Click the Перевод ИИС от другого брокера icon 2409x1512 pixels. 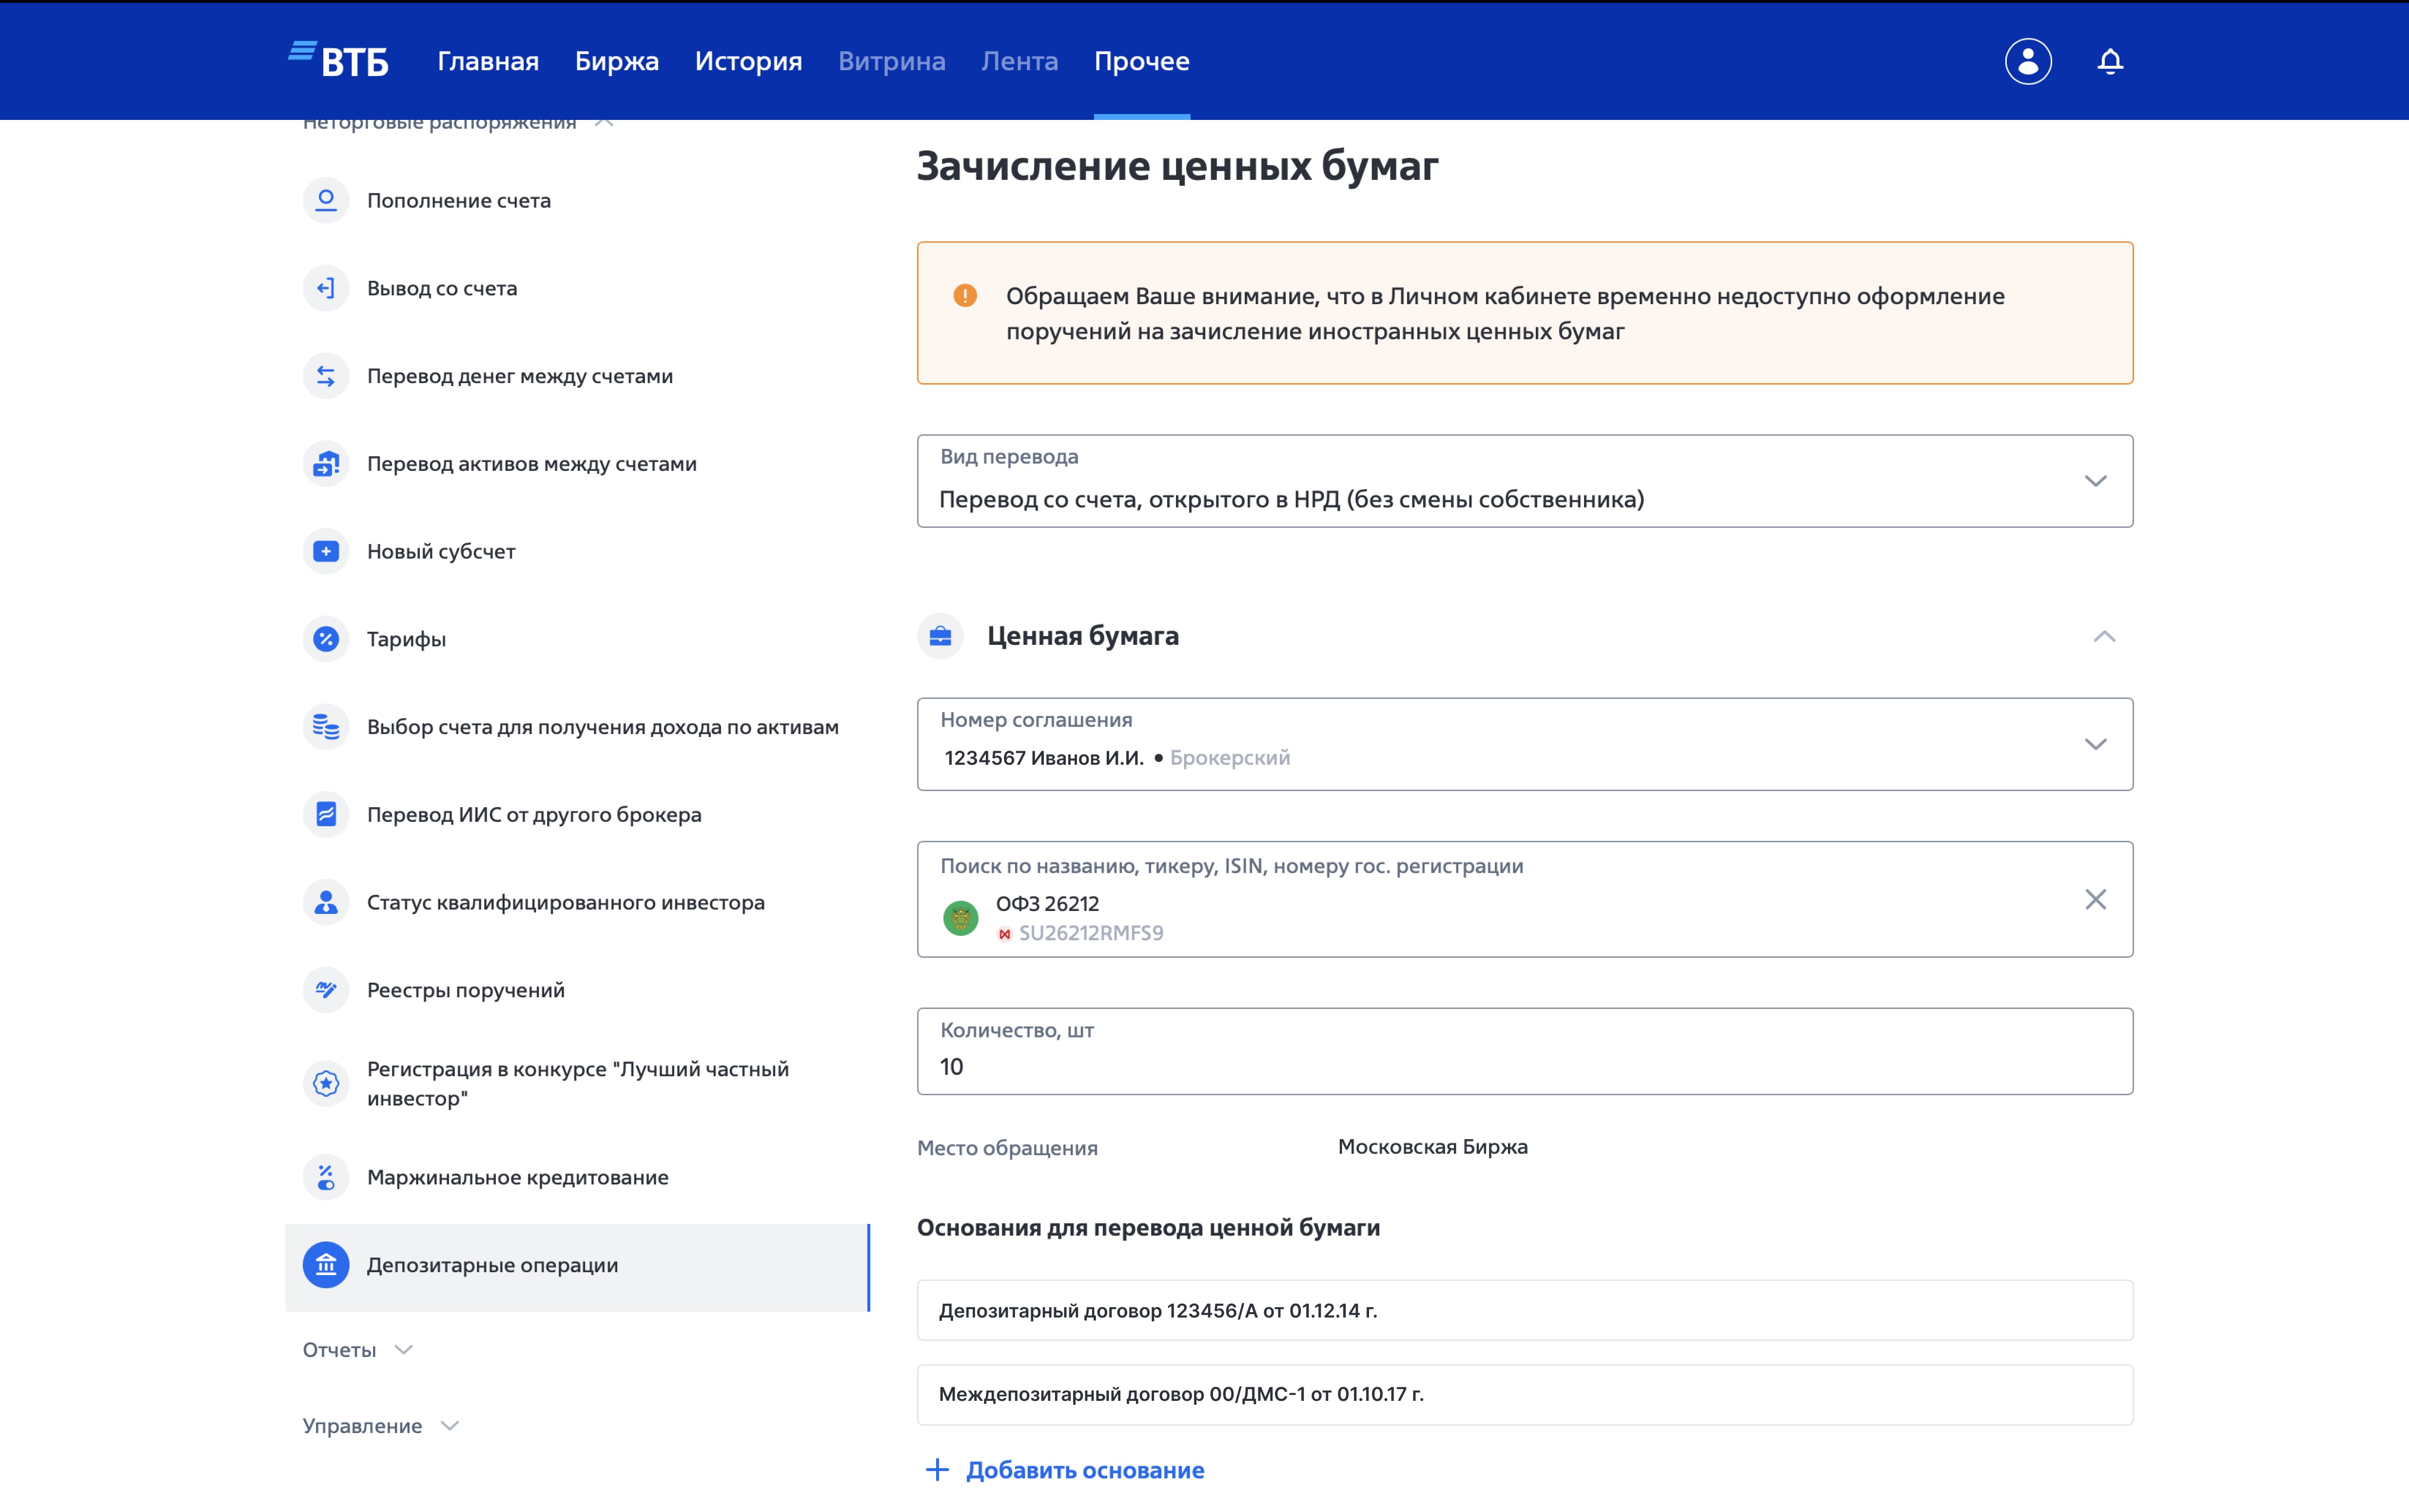click(x=326, y=814)
